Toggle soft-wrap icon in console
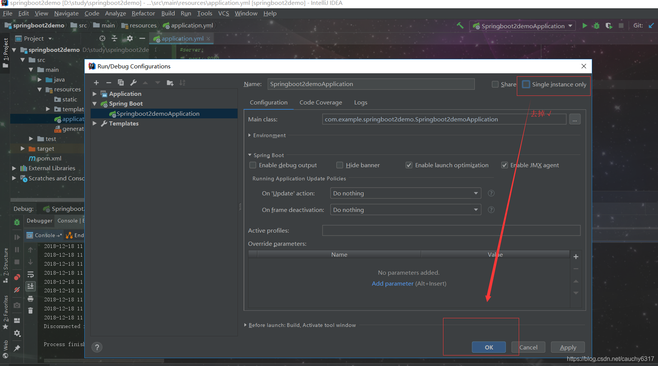This screenshot has height=366, width=658. 30,275
